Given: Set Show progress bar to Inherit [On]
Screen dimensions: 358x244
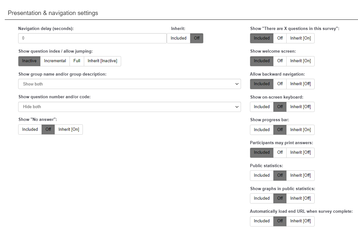Looking at the screenshot, I should pos(300,130).
